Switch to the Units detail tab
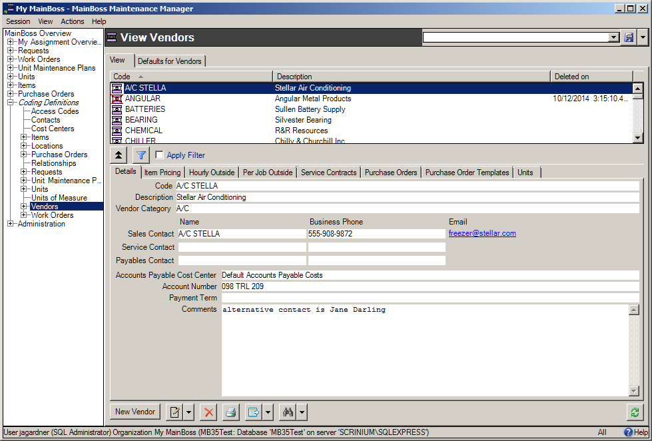 click(x=525, y=173)
